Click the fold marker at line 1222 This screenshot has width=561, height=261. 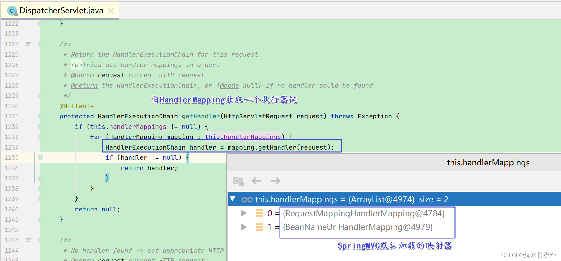(40, 23)
